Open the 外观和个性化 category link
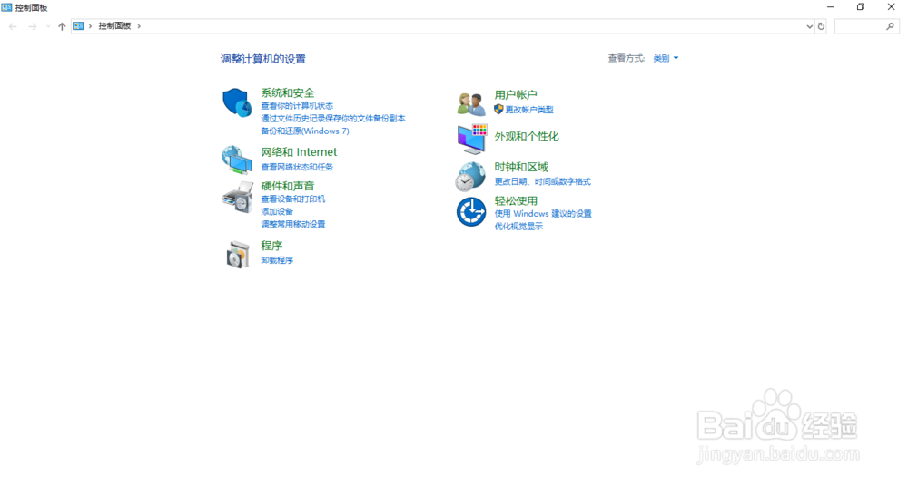Screen dimensions: 908x485 pyautogui.click(x=527, y=136)
